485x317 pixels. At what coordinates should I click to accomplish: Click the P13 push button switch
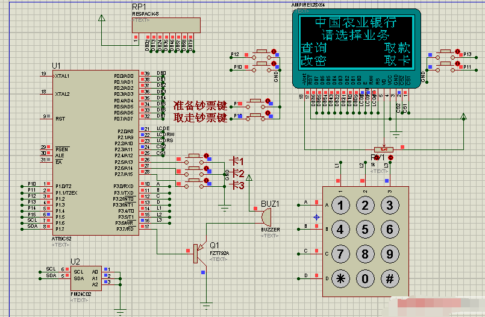(445, 54)
